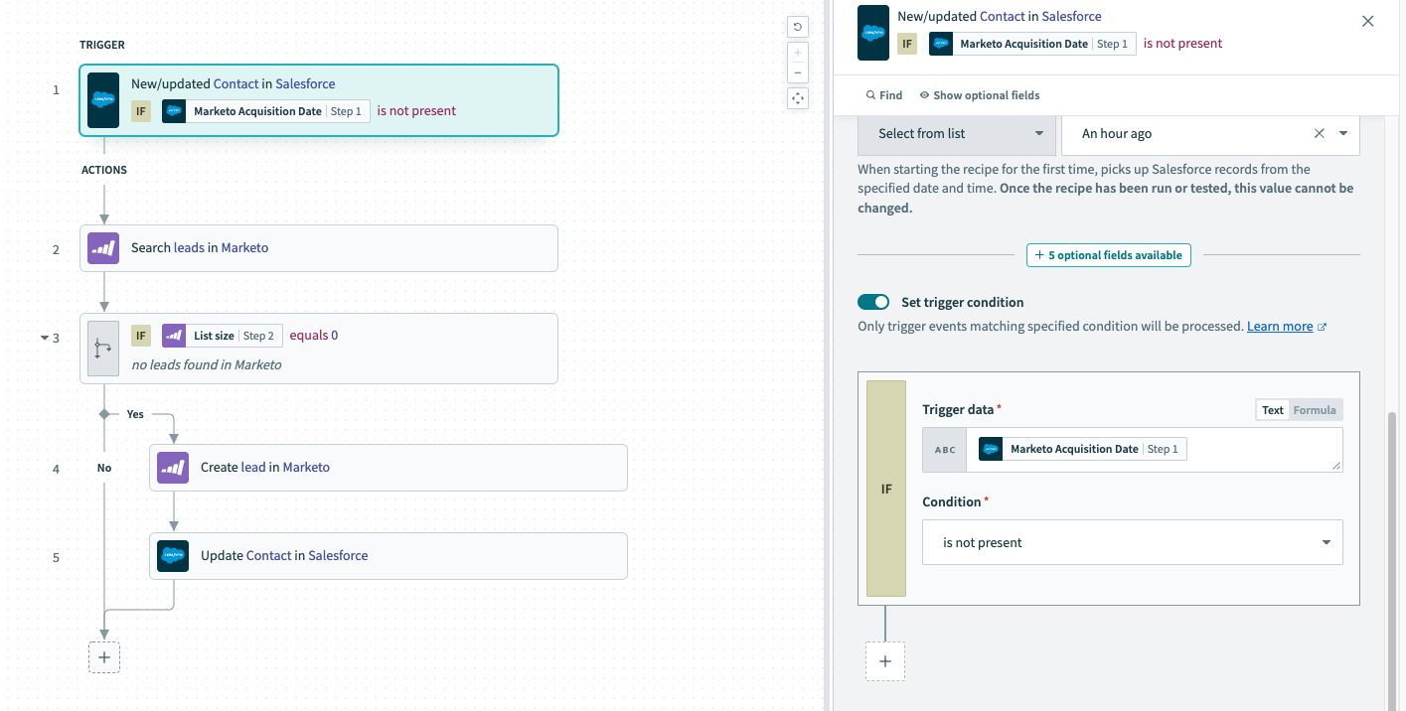Click the Salesforce icon on Update Contact step
1406x711 pixels.
pos(173,556)
